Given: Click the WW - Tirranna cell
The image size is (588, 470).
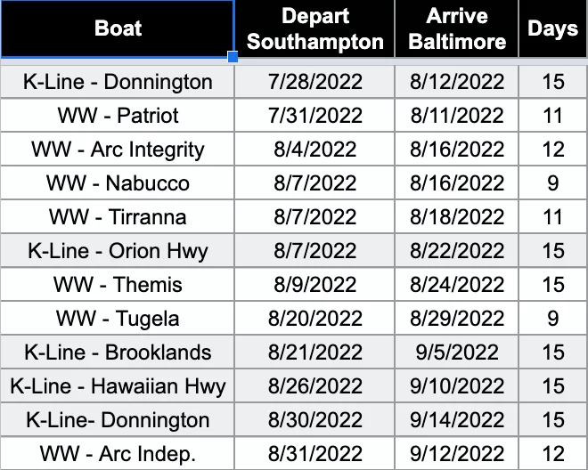Looking at the screenshot, I should point(118,217).
